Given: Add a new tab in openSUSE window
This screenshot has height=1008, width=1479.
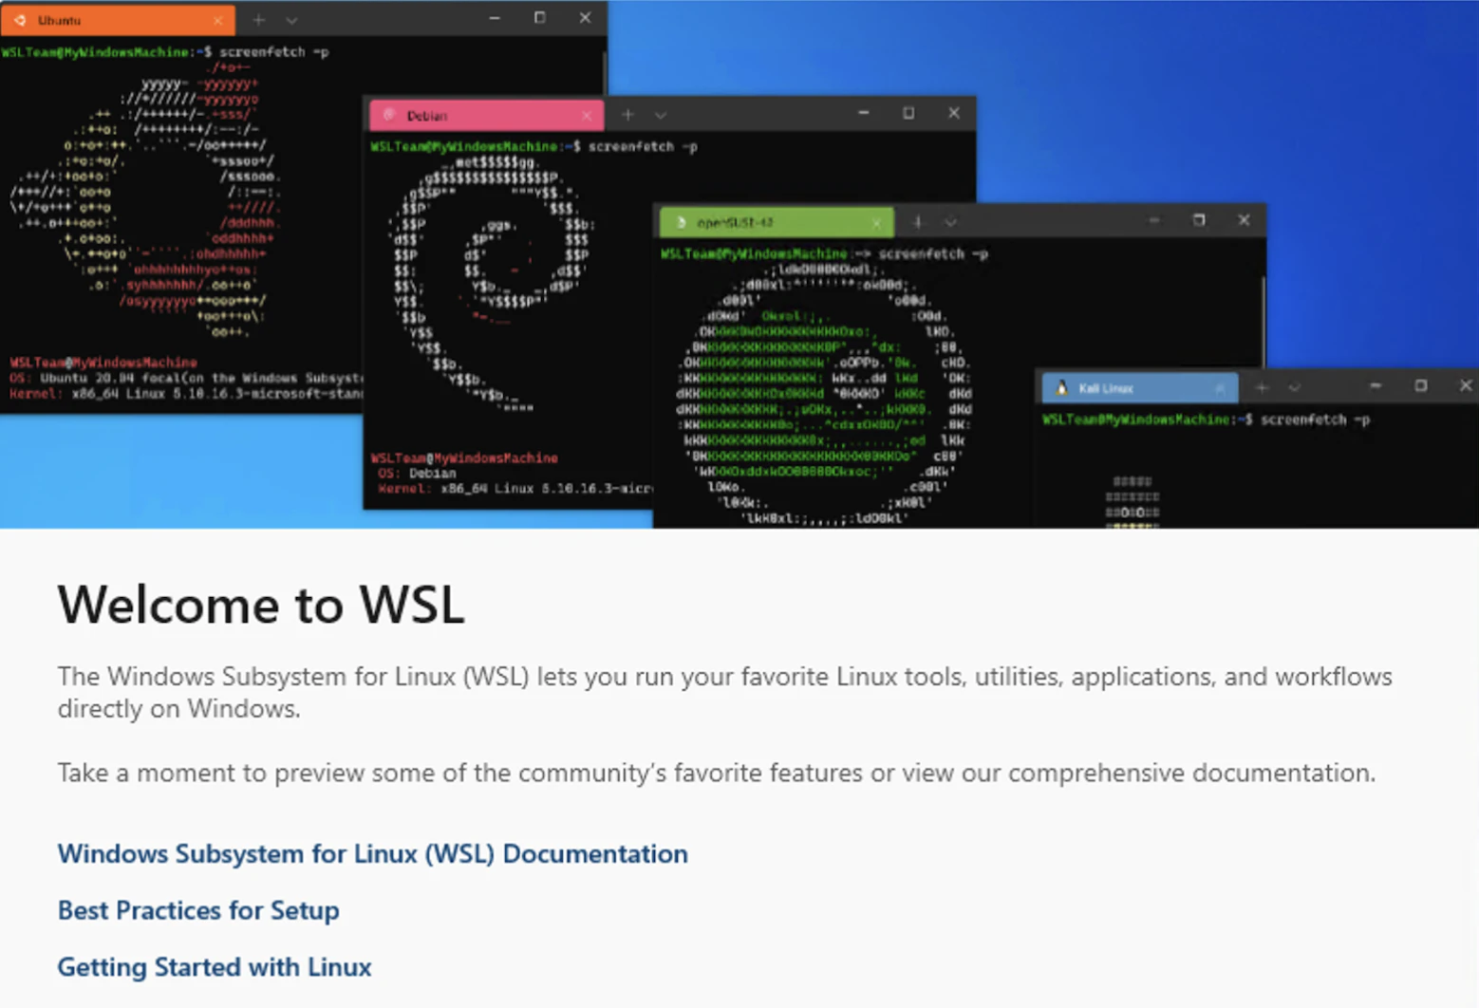Looking at the screenshot, I should click(x=917, y=222).
